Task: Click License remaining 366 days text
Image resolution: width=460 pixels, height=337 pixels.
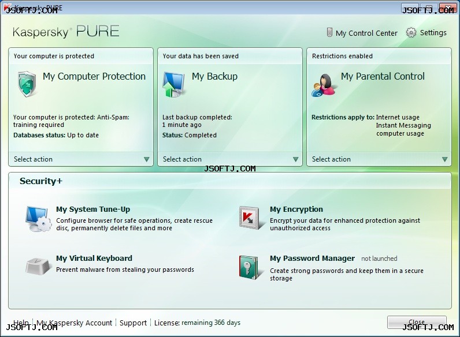Action: pos(197,323)
